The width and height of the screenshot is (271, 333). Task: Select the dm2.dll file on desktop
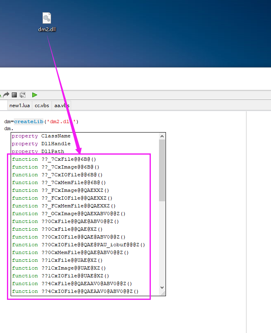pos(47,22)
